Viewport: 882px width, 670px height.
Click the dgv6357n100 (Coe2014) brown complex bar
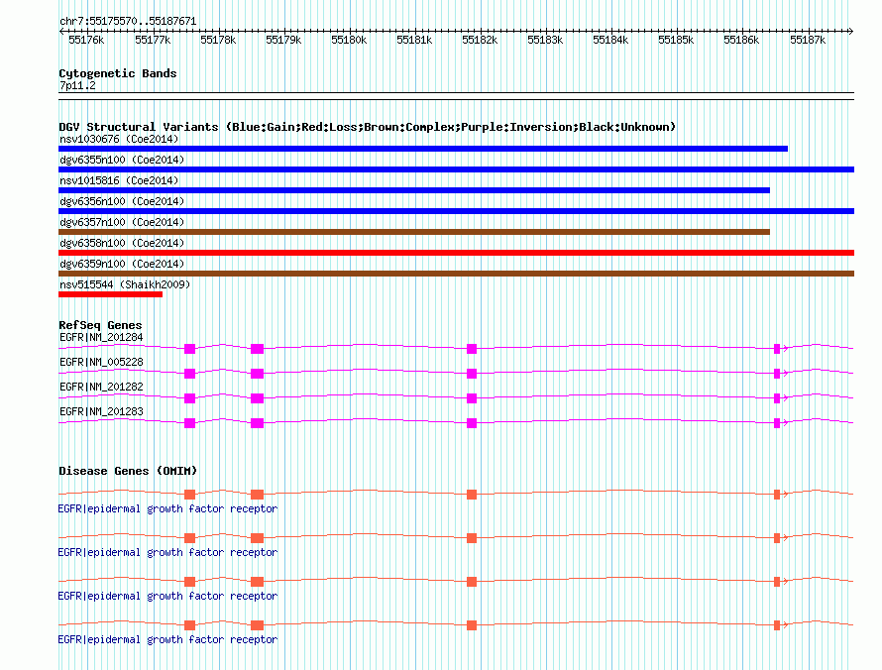point(414,232)
